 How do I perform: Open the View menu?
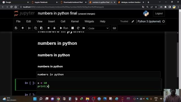tap(40, 22)
